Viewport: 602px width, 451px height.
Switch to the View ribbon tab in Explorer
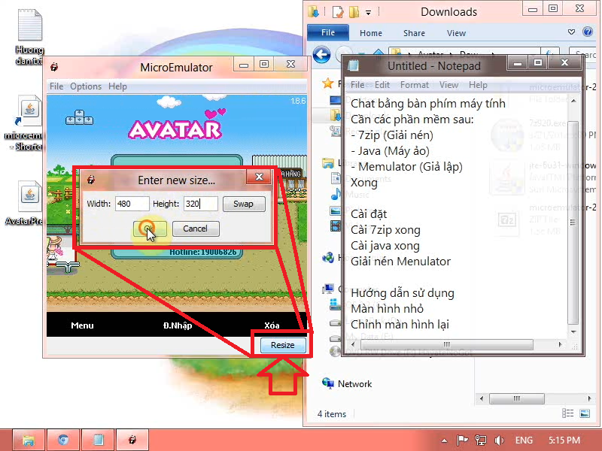[456, 33]
